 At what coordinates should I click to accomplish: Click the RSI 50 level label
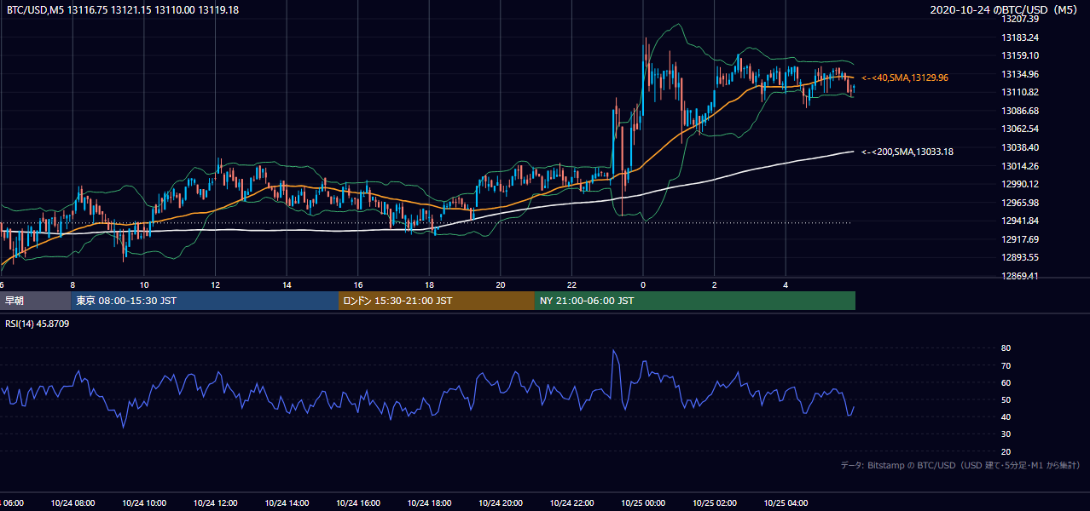point(1006,399)
